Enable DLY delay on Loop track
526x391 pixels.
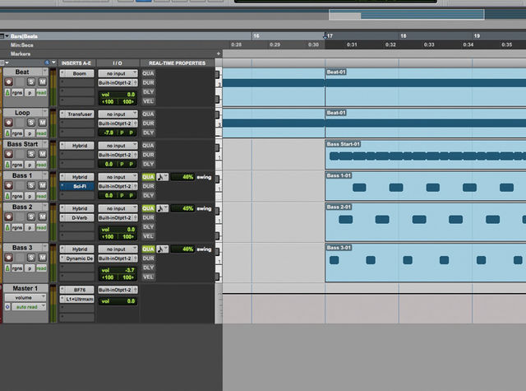pyautogui.click(x=148, y=133)
